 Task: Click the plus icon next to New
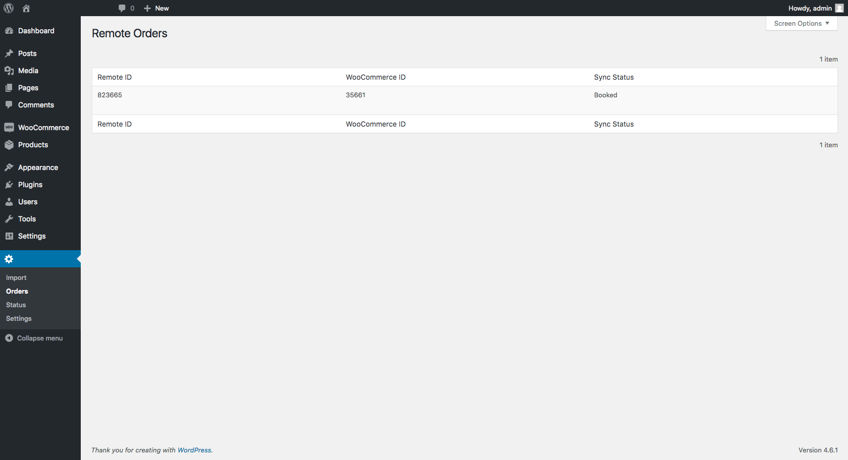point(147,8)
